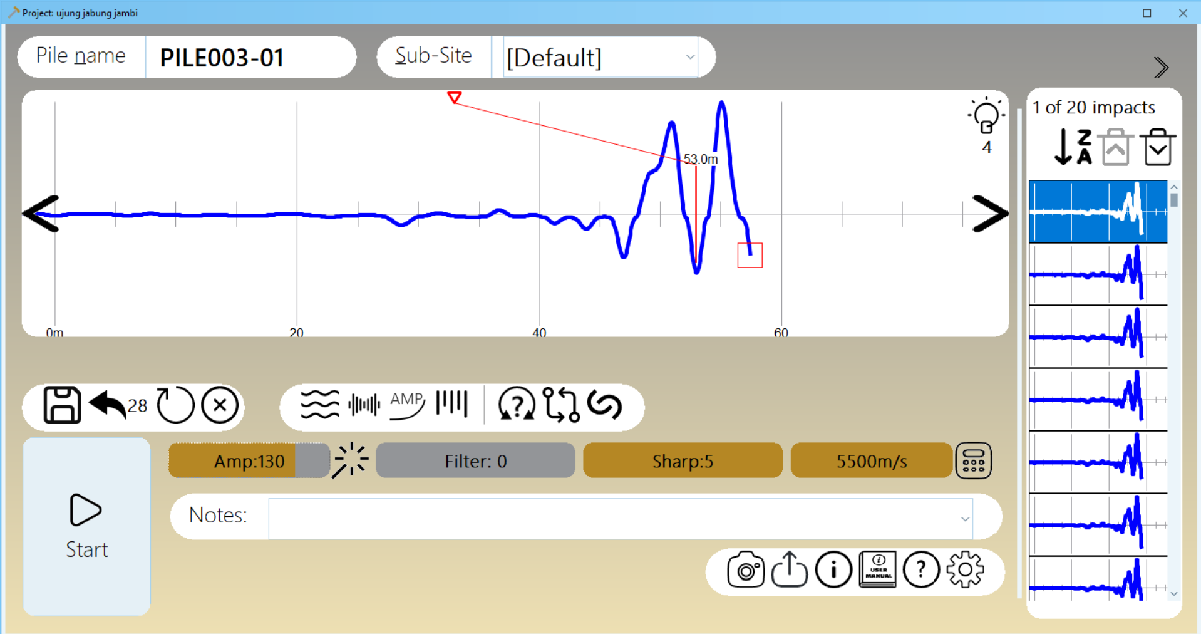Toggle the Z-A sort order icon
Image resolution: width=1201 pixels, height=634 pixels.
coord(1073,147)
